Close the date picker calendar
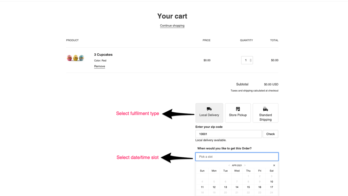Viewport: 348px width, 196px height. coord(274,165)
